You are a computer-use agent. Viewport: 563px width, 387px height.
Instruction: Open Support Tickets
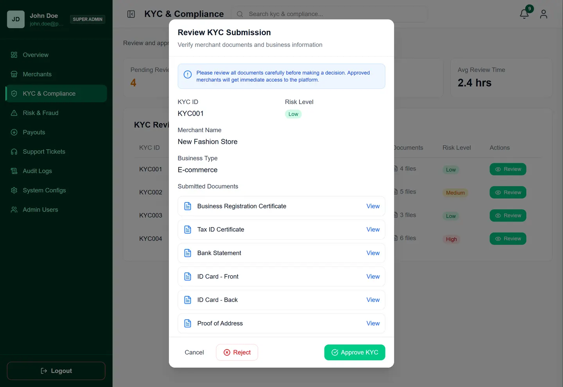point(56,152)
